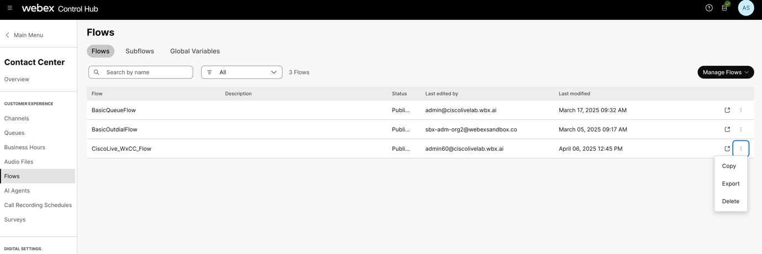
Task: Choose Copy from the context menu
Action: (729, 166)
